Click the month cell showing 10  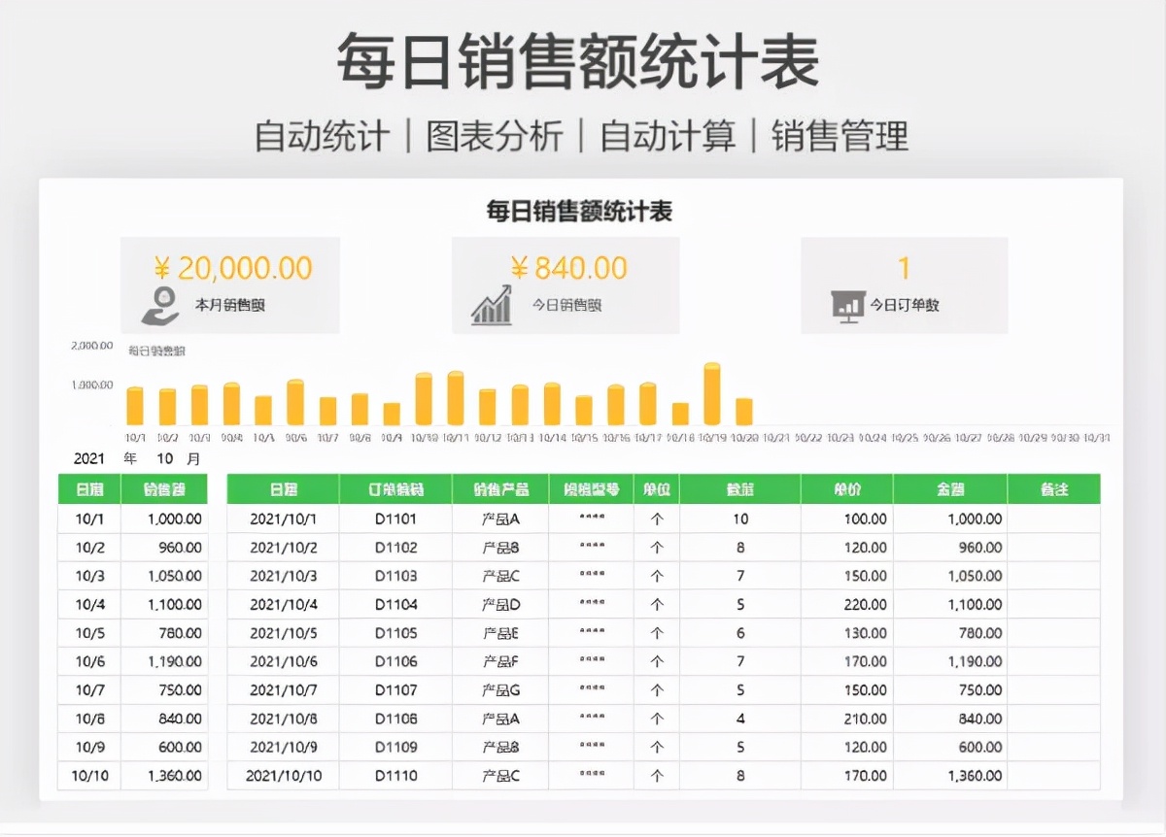coord(167,457)
